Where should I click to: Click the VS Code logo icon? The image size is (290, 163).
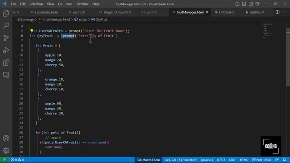pyautogui.click(x=5, y=4)
